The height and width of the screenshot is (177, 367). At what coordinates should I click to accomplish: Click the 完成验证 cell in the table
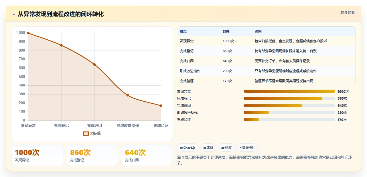click(187, 81)
